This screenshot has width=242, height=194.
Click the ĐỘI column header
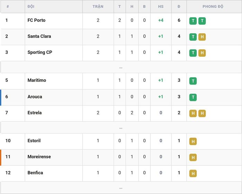pyautogui.click(x=31, y=7)
